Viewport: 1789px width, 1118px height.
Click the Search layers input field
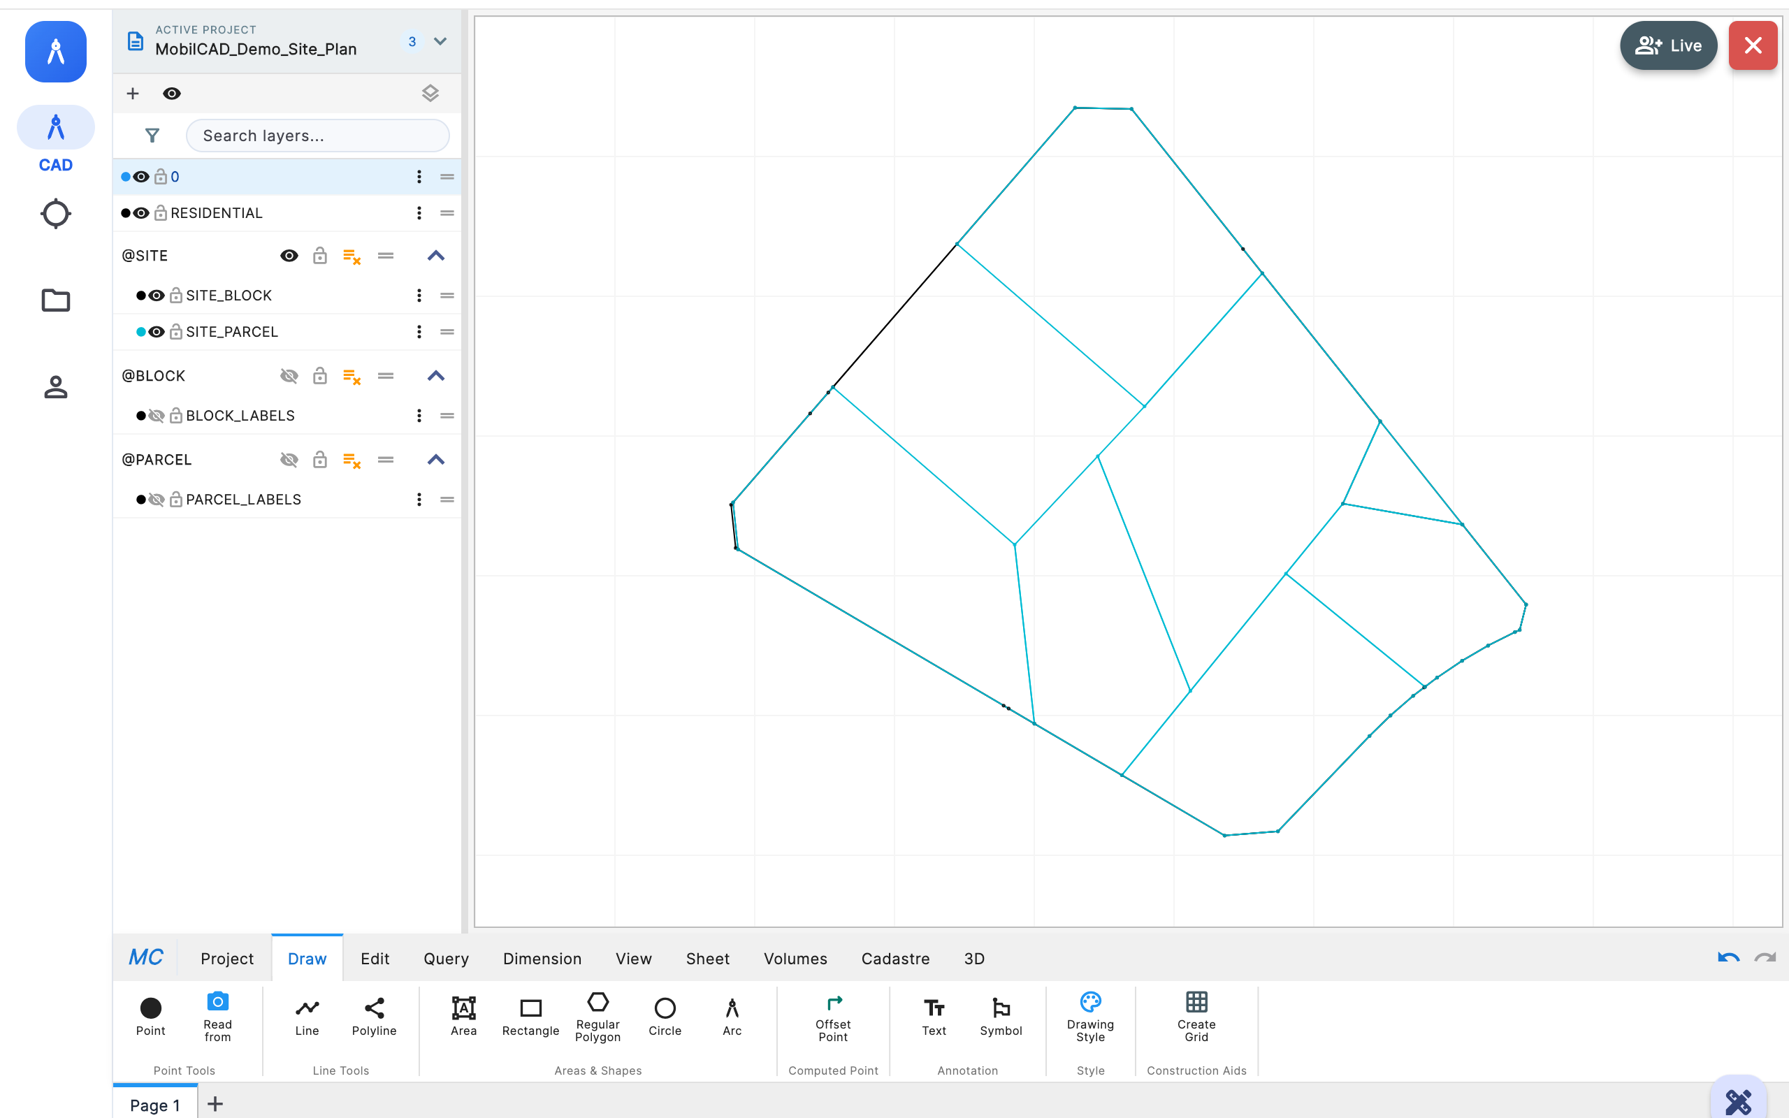pyautogui.click(x=317, y=136)
